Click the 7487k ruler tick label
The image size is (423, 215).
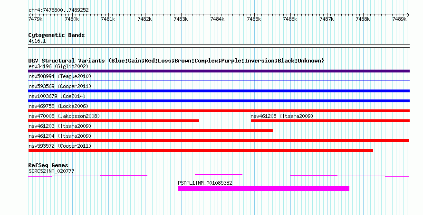[x=327, y=19]
